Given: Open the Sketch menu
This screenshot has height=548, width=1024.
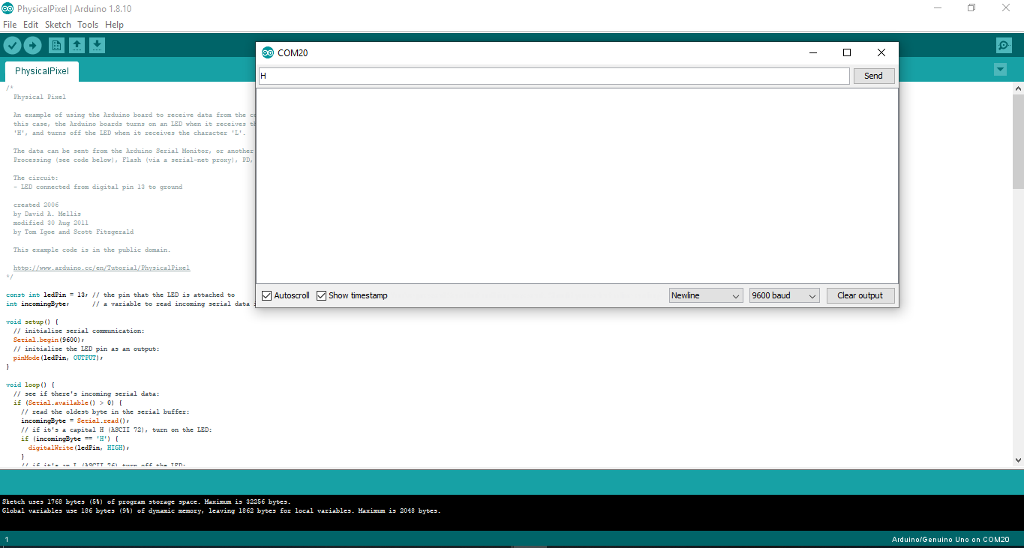Looking at the screenshot, I should point(58,25).
